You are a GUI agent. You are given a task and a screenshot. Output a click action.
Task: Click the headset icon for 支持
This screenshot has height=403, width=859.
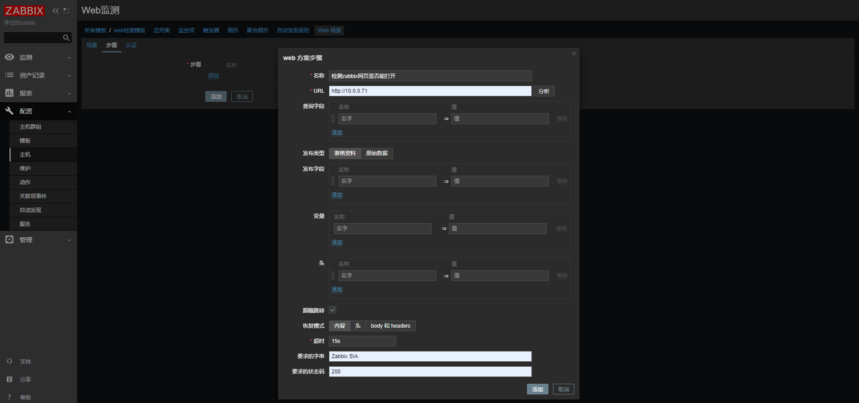pos(9,361)
